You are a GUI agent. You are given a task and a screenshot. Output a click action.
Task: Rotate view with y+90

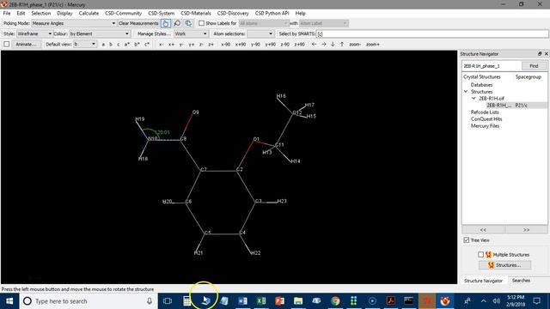270,45
